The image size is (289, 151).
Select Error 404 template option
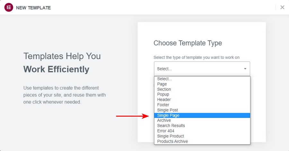[166, 131]
